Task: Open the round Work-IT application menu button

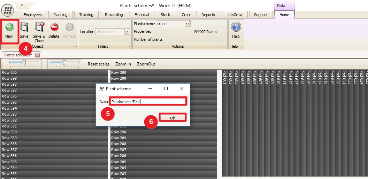Action: (x=8, y=10)
